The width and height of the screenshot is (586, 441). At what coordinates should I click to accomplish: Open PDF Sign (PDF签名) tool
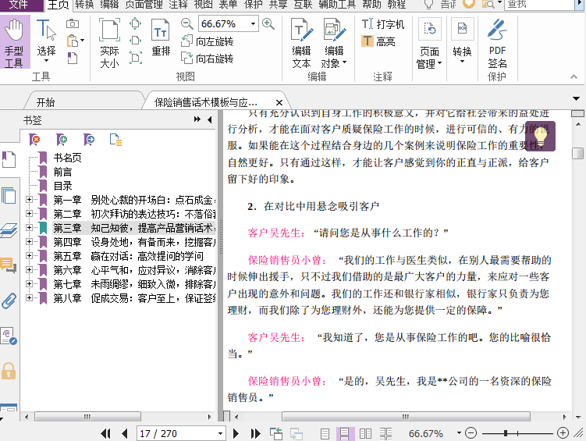click(497, 44)
